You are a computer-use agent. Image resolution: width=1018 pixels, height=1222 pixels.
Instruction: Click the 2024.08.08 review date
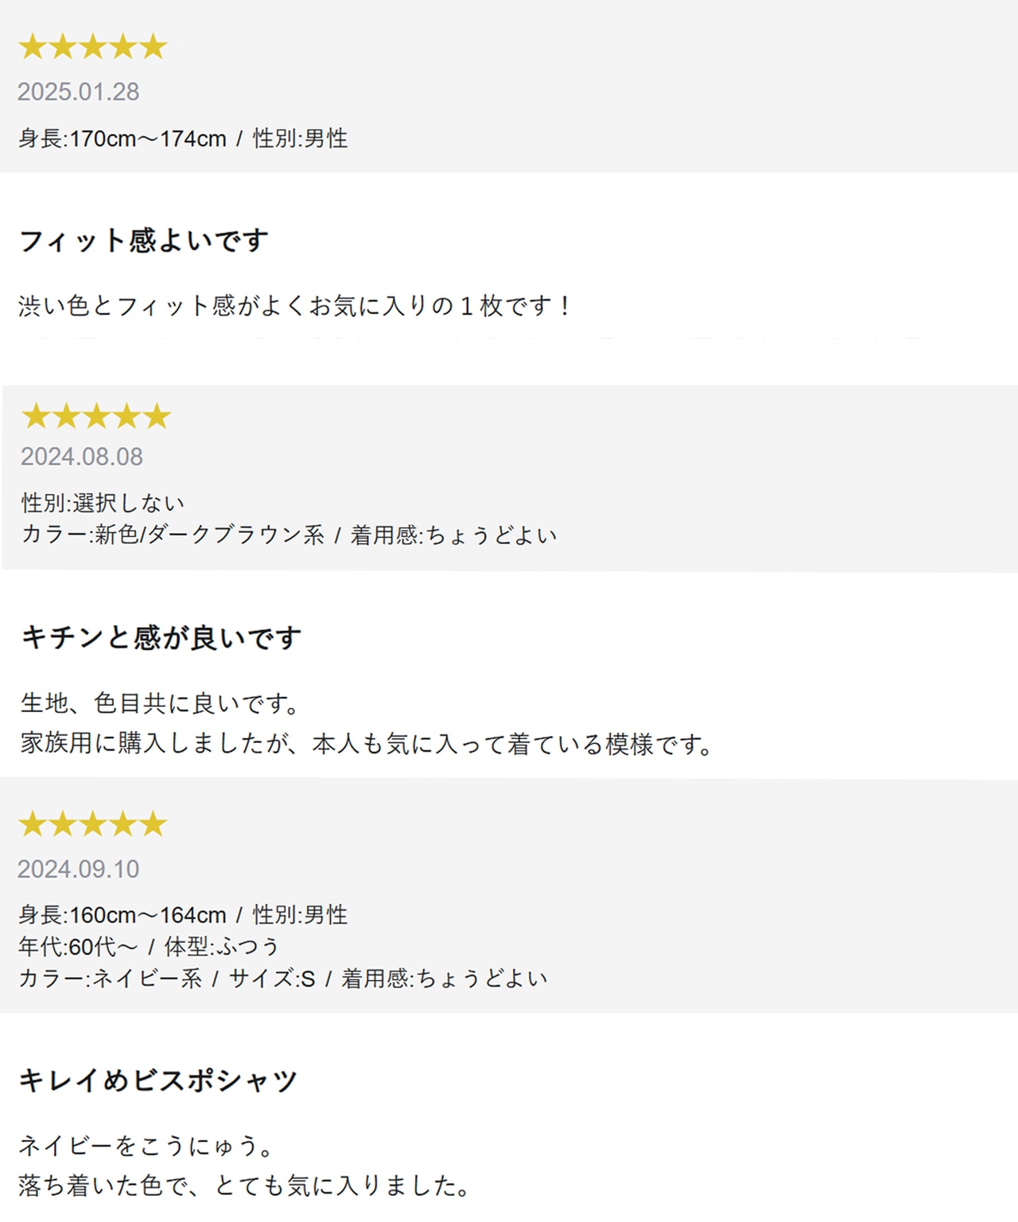pyautogui.click(x=81, y=457)
